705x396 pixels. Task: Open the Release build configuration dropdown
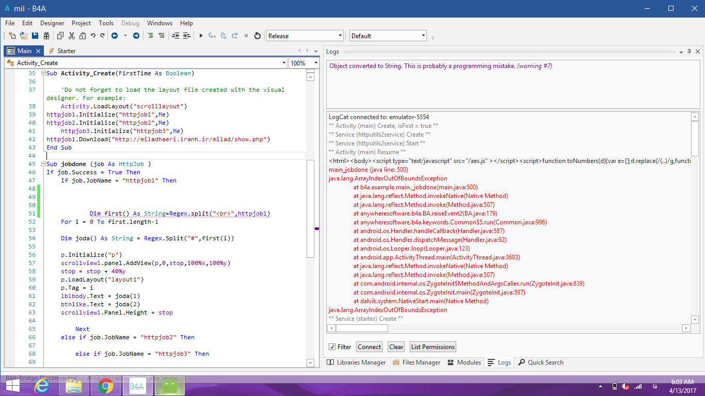[339, 36]
